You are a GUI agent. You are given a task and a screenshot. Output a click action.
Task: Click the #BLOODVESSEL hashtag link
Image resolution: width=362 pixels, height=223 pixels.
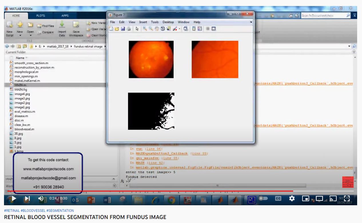pyautogui.click(x=33, y=211)
